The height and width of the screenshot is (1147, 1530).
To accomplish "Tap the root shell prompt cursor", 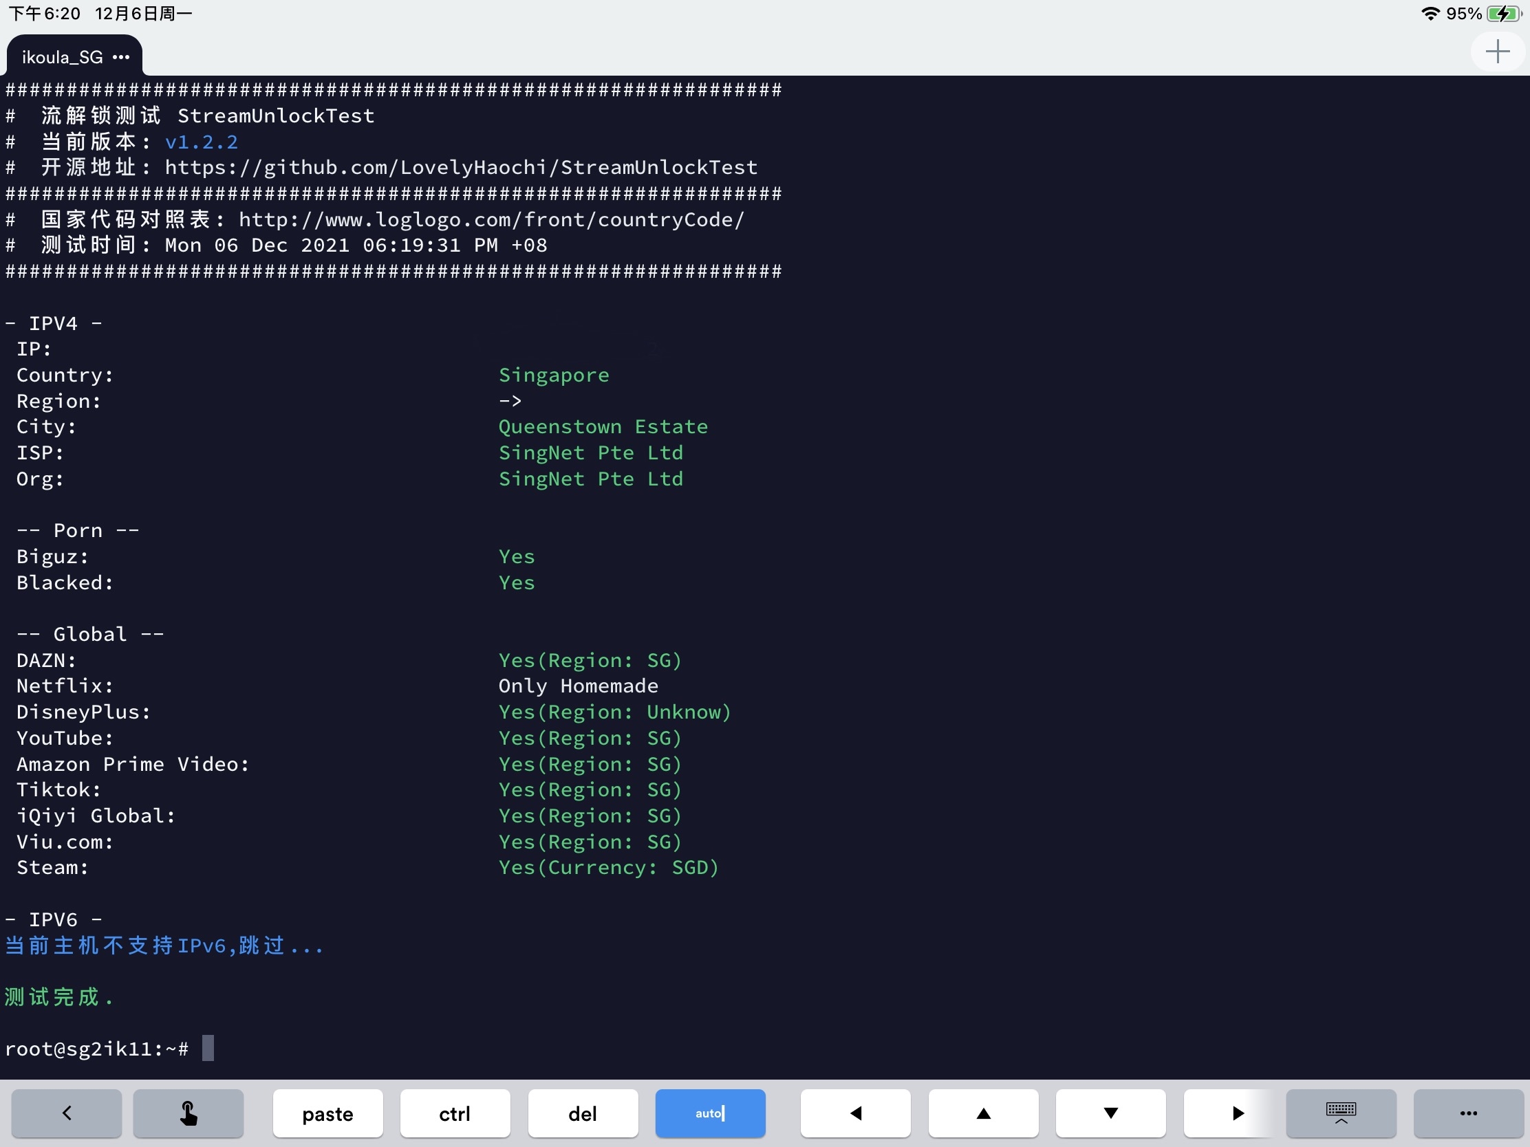I will (x=208, y=1048).
